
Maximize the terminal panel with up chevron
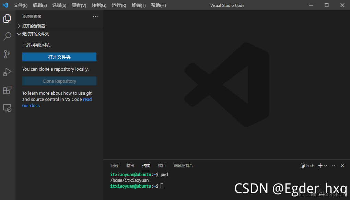point(334,166)
